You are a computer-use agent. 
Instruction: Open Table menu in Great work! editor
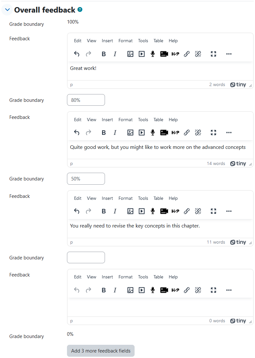158,41
